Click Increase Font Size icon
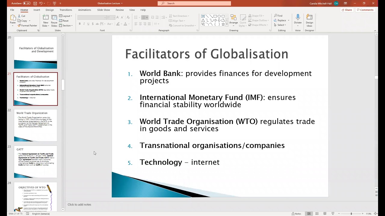The height and width of the screenshot is (216, 385). coord(118,17)
